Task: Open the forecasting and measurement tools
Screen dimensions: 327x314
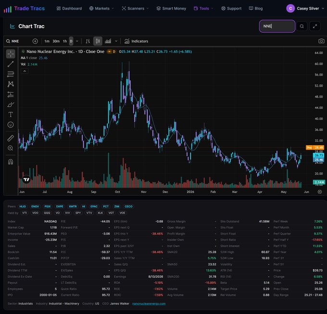Action: tap(11, 94)
